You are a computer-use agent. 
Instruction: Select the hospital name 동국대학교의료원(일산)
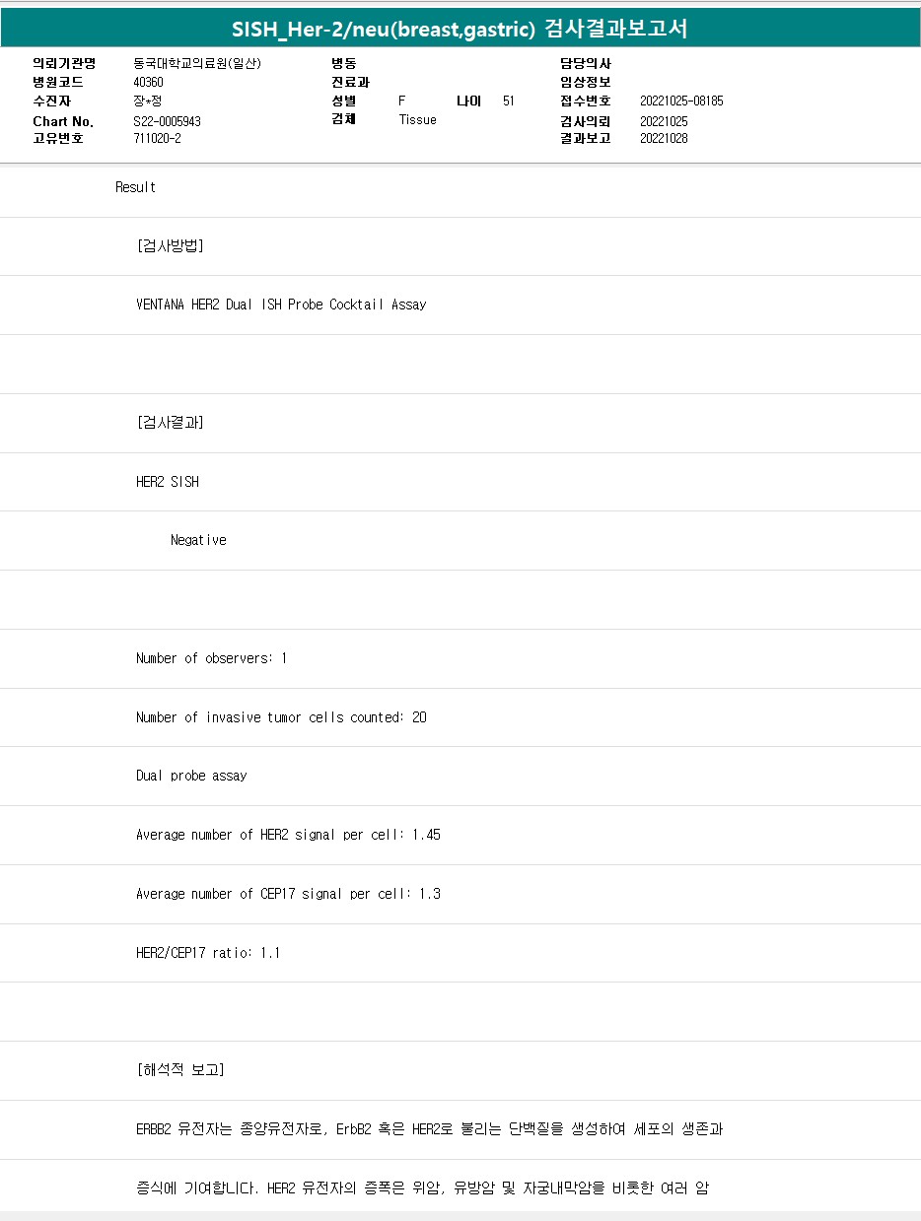tap(197, 63)
